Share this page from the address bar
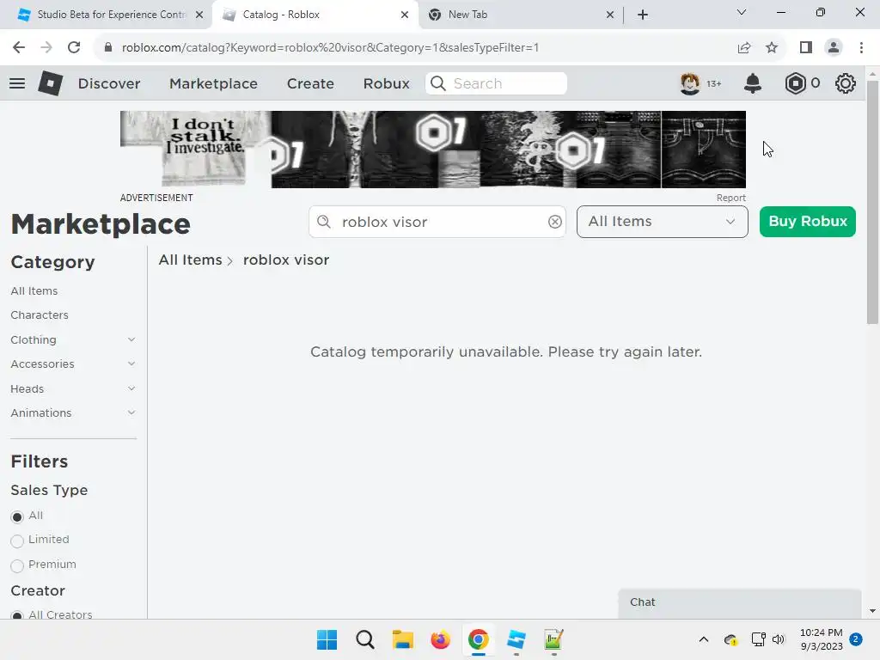880x660 pixels. (744, 48)
